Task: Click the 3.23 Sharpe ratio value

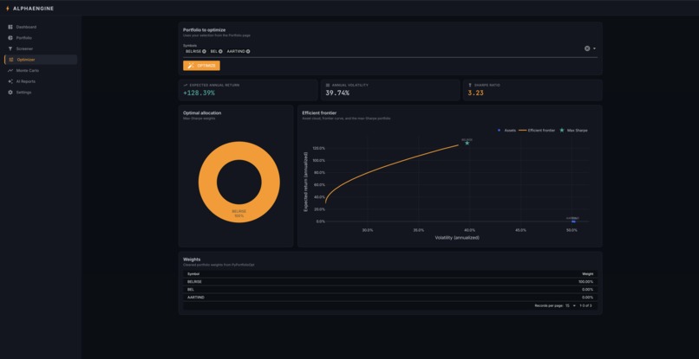Action: click(x=475, y=93)
